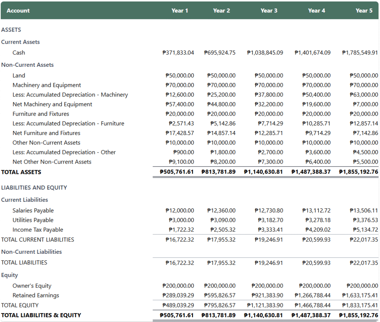
Task: Click the Current Assets heading
Action: [20, 42]
